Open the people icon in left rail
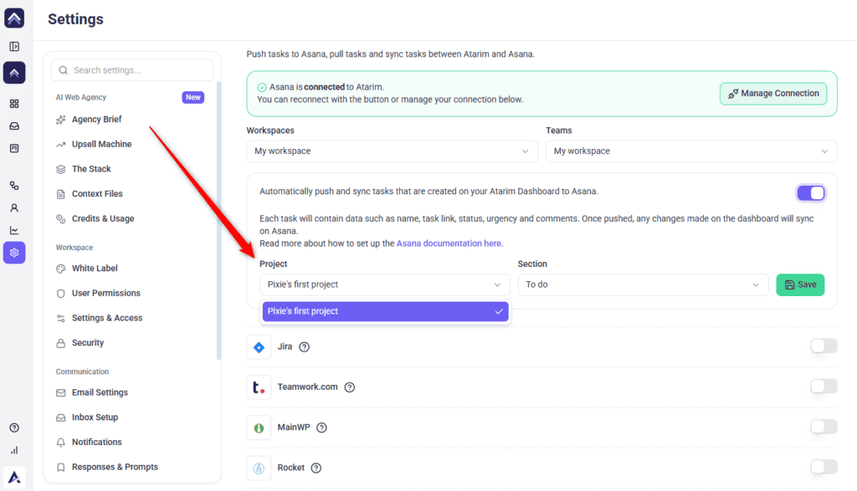 14,208
